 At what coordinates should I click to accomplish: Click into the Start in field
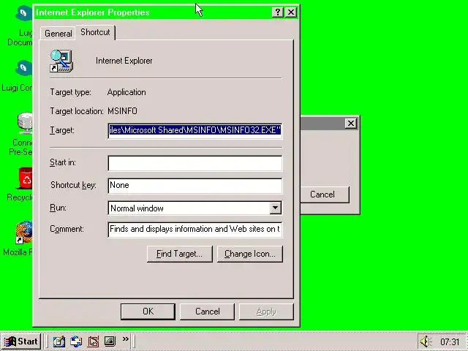pyautogui.click(x=195, y=163)
